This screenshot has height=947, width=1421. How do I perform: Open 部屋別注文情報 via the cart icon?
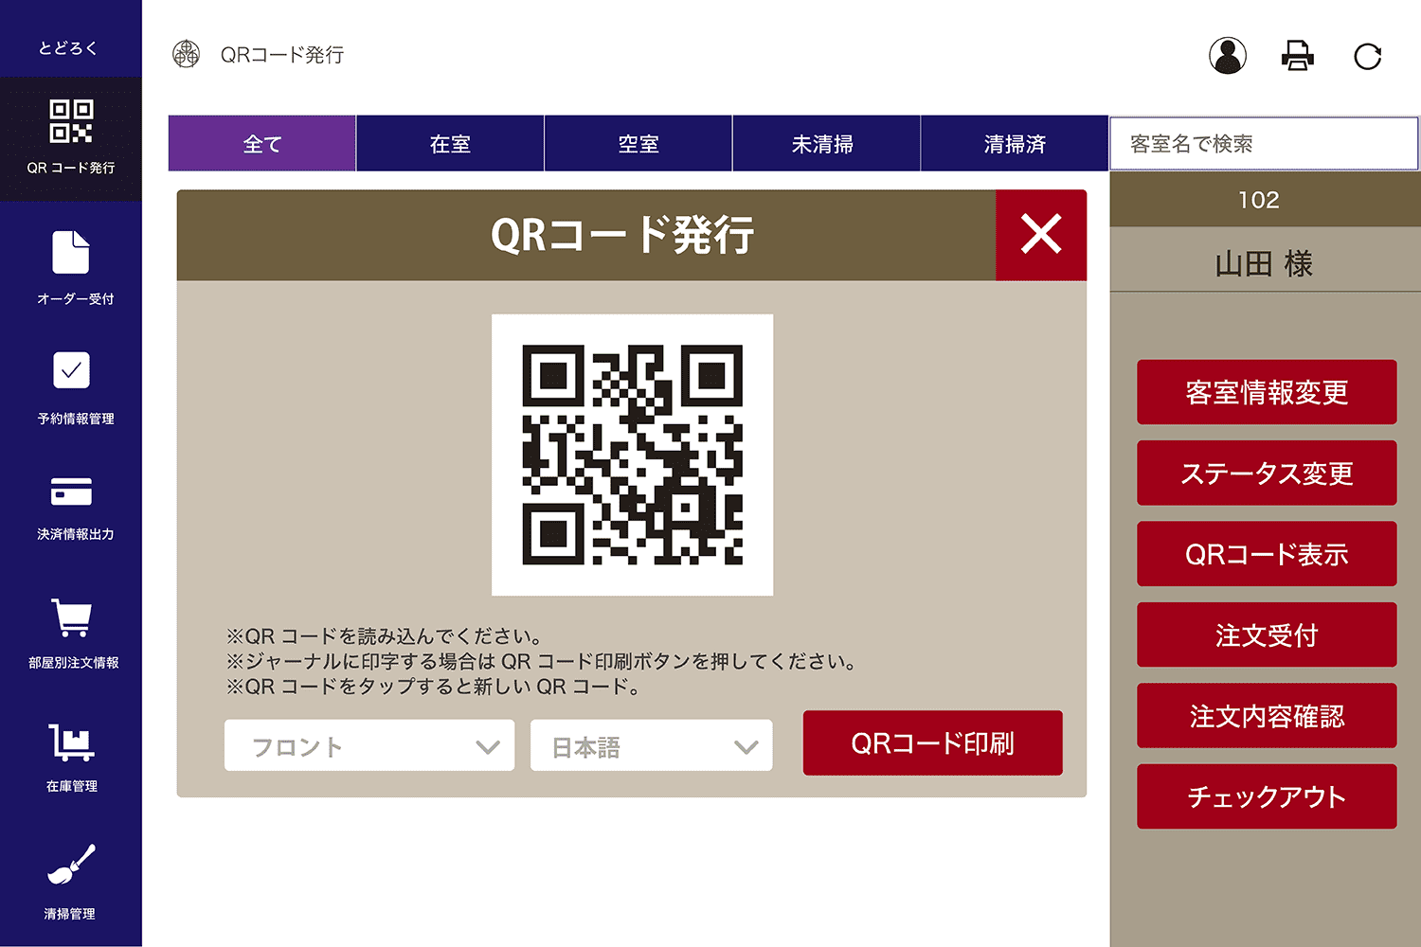click(x=71, y=620)
